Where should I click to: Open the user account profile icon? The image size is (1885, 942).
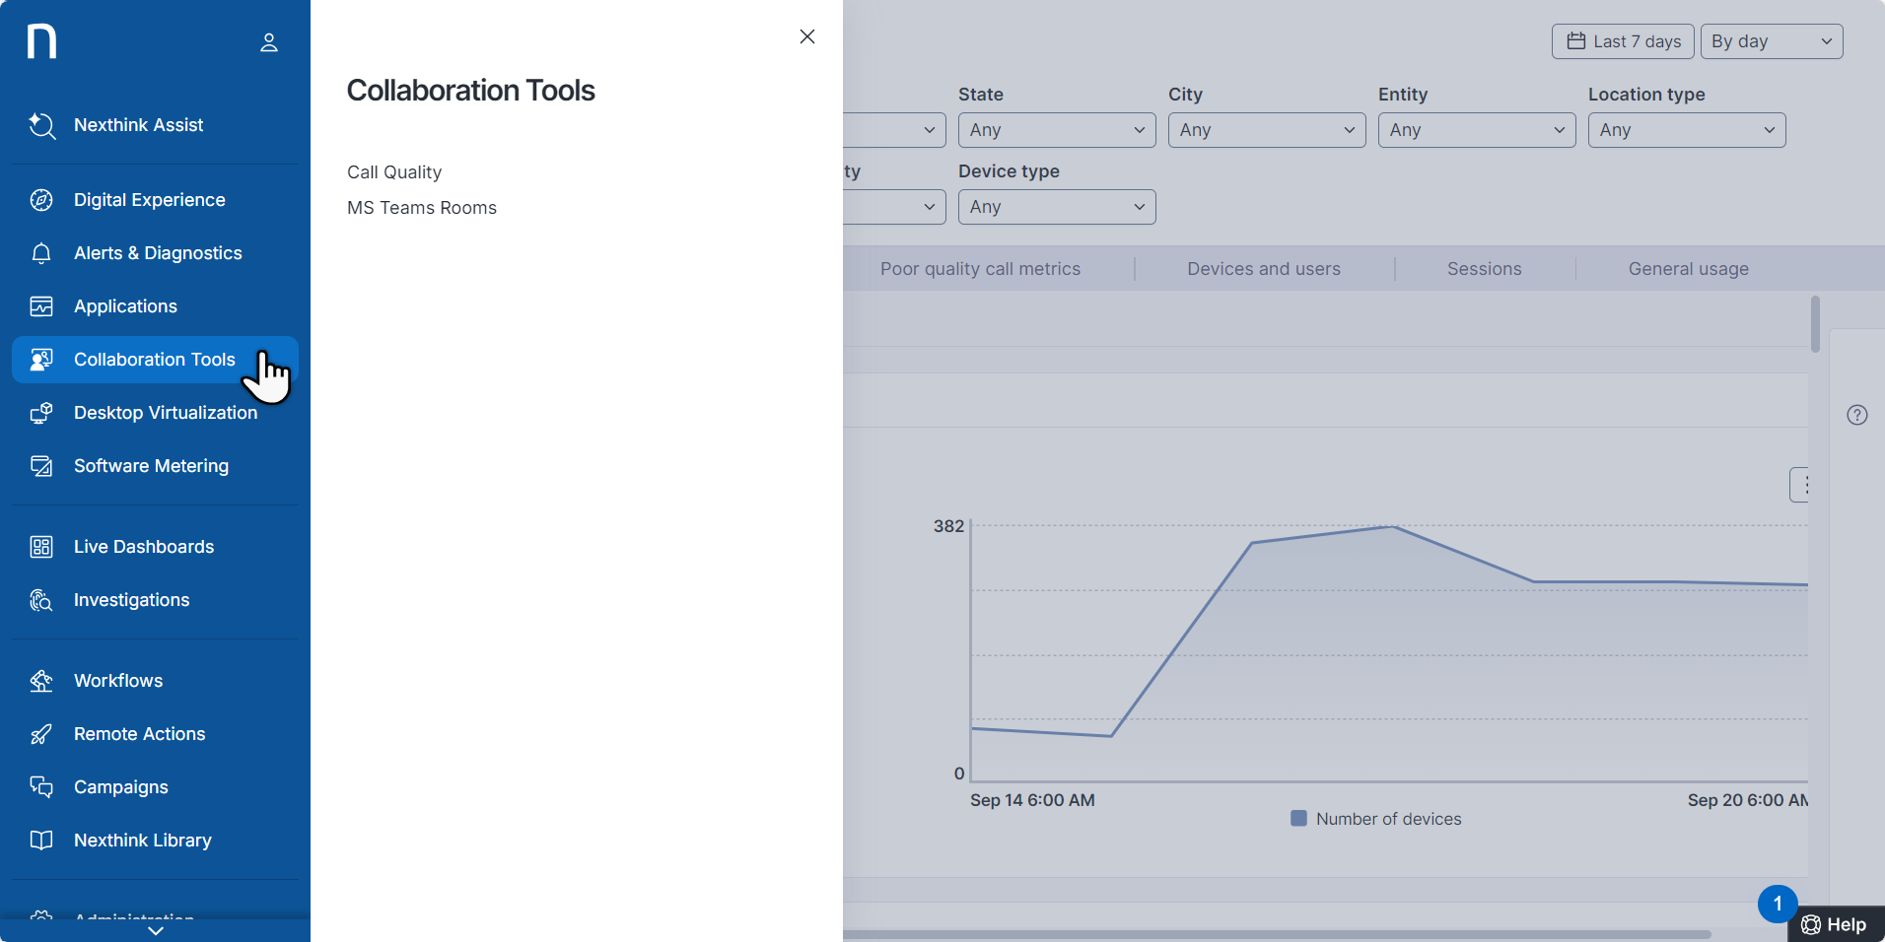[269, 42]
